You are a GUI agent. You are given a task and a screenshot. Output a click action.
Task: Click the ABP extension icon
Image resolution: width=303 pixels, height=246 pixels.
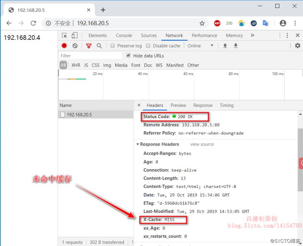point(217,23)
